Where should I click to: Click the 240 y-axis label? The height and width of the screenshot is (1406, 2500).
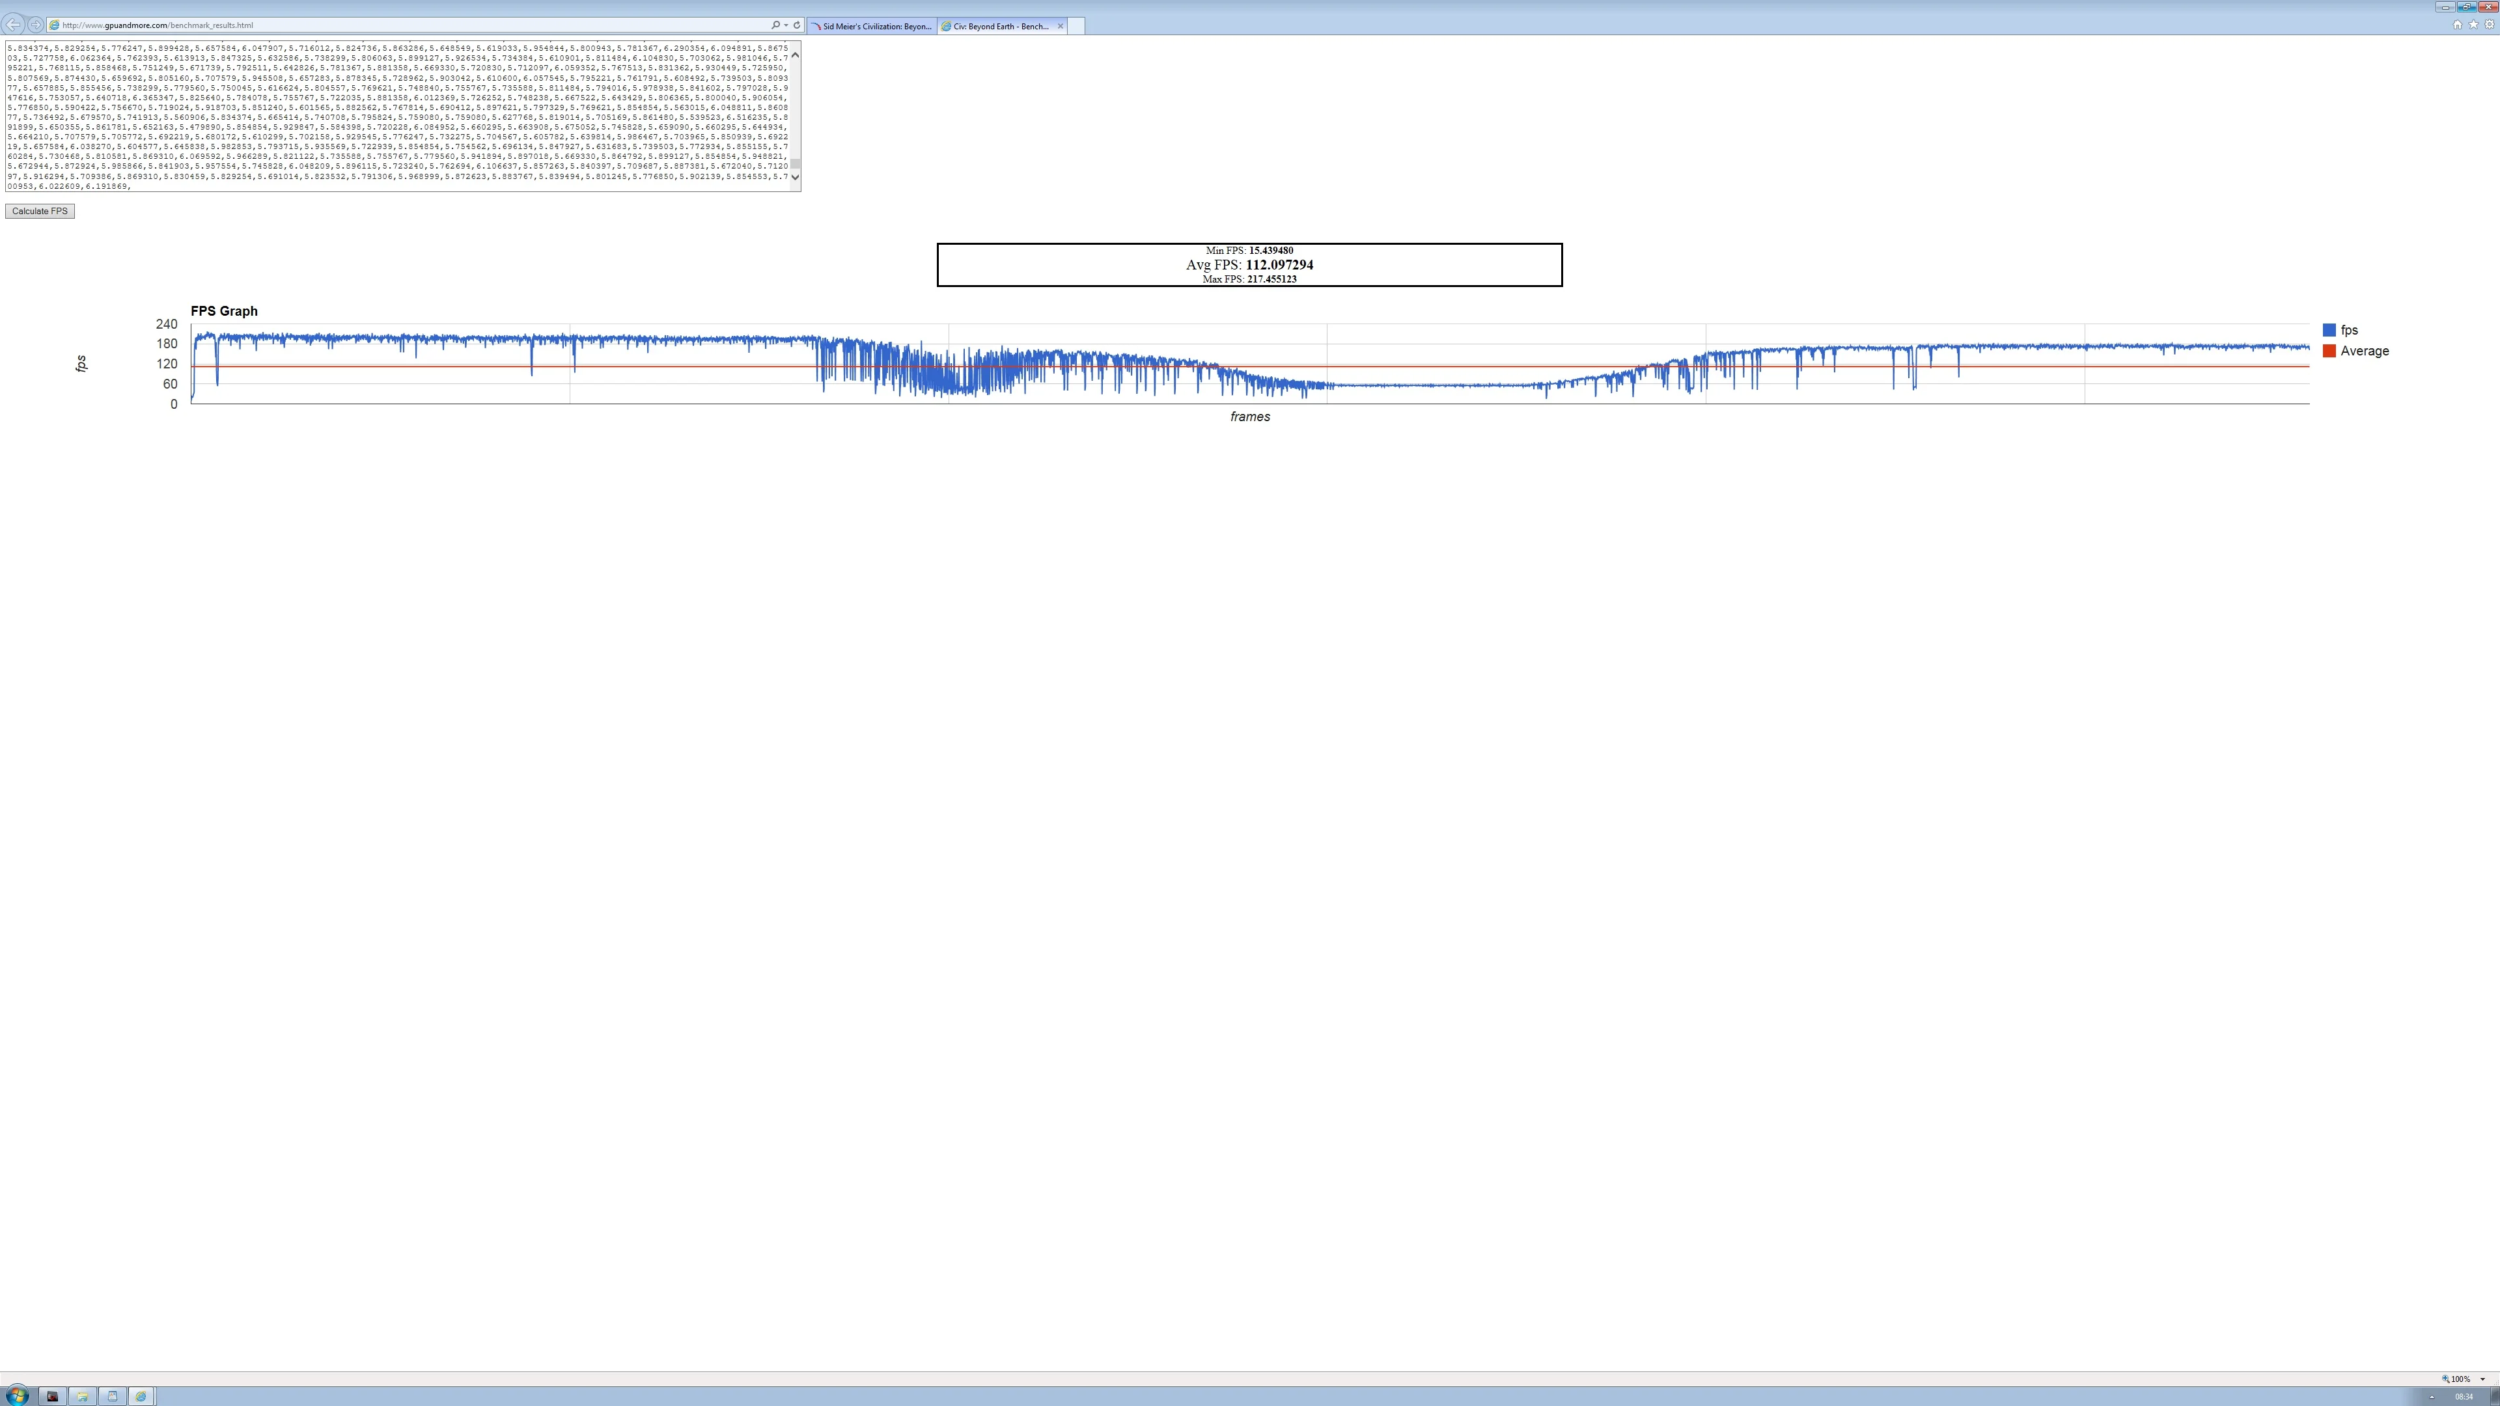coord(166,324)
